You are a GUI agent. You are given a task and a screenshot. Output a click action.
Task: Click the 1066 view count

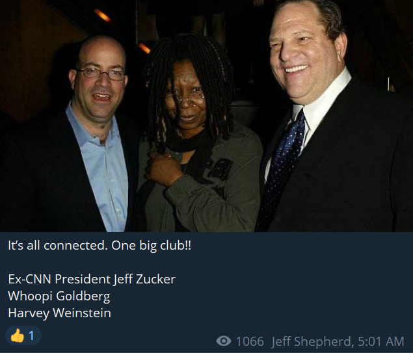tap(250, 341)
